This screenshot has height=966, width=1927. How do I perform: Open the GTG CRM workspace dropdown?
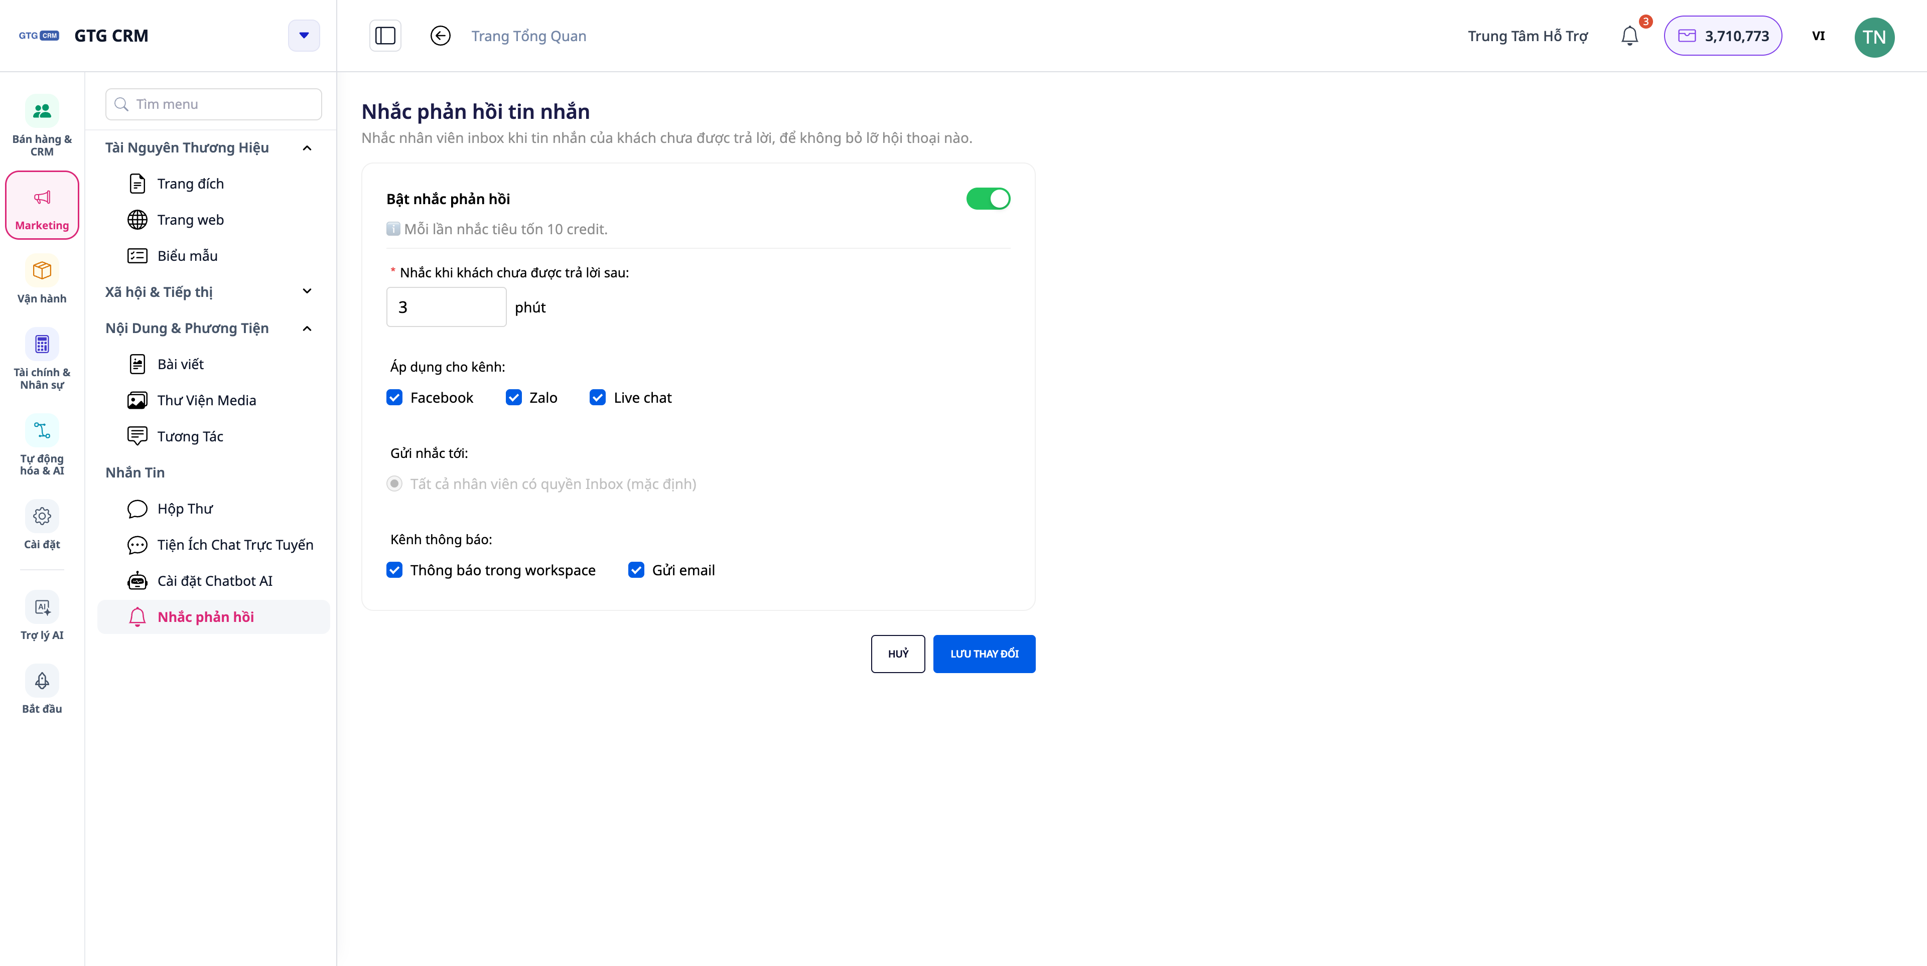point(304,36)
